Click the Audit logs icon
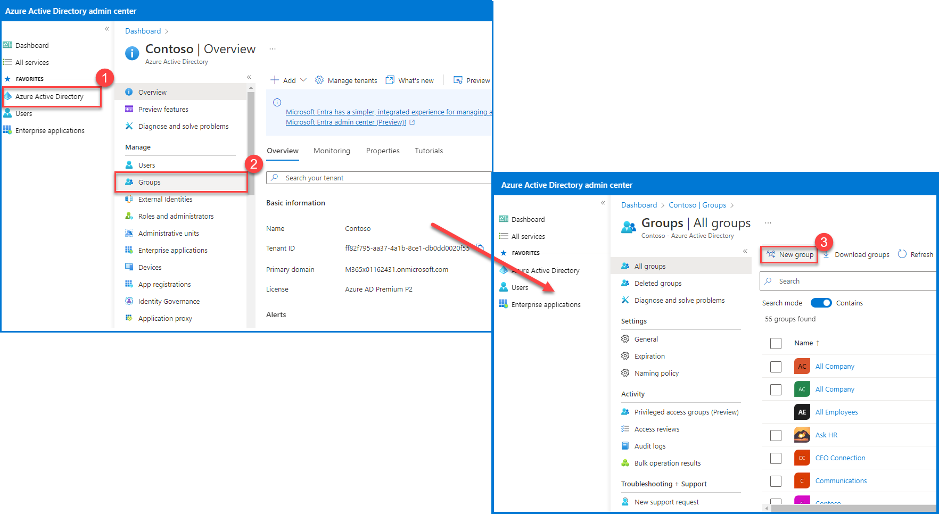The image size is (939, 514). (625, 446)
